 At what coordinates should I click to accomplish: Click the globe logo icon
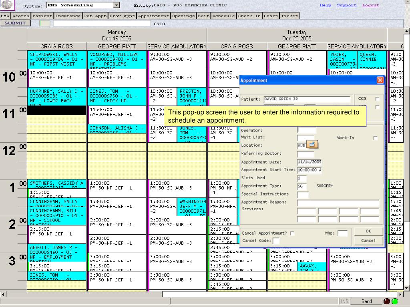(7, 5)
